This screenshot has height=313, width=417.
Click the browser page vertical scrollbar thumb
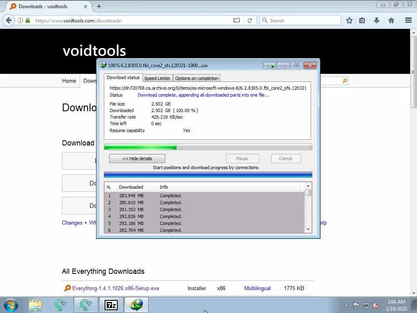coord(413,72)
